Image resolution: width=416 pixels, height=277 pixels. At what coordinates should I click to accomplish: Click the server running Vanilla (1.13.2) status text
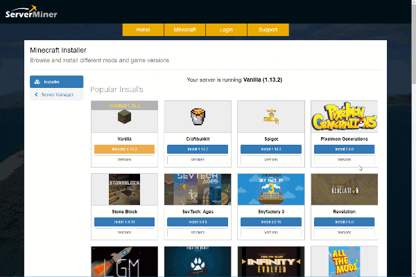(x=234, y=80)
